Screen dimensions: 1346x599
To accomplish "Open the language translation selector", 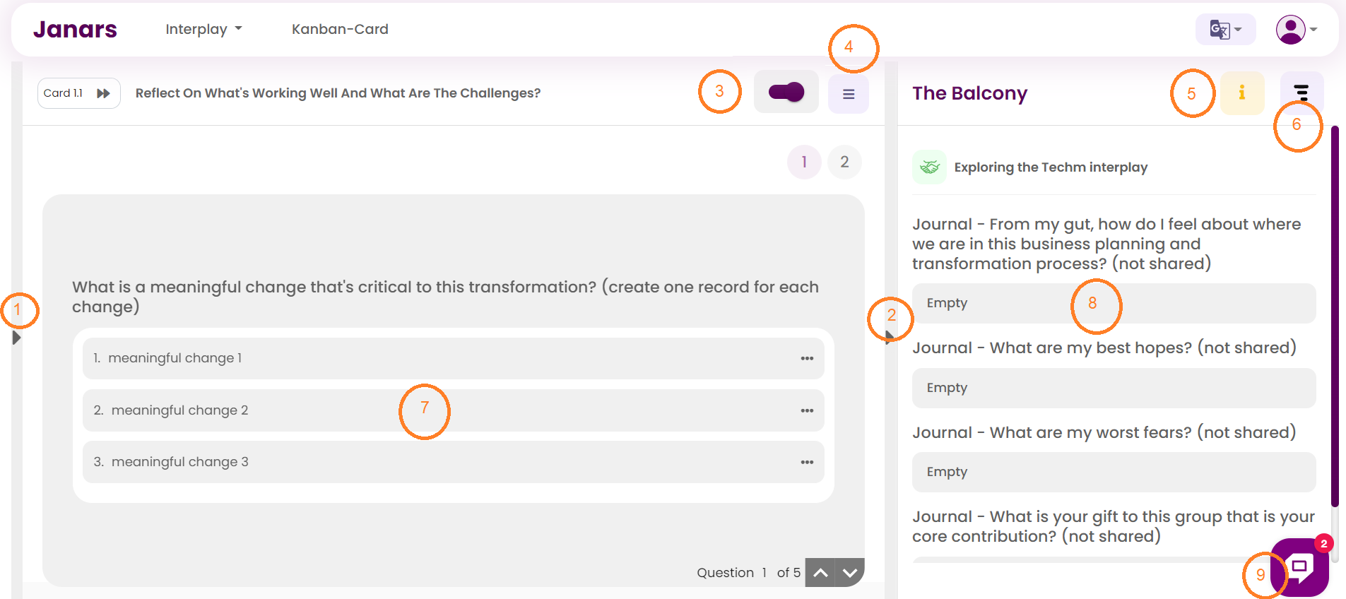I will pyautogui.click(x=1225, y=29).
